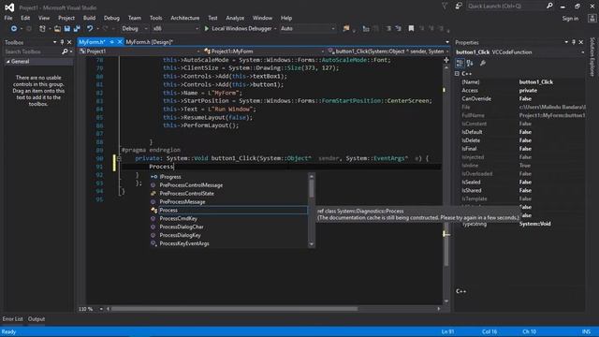This screenshot has width=599, height=337.
Task: Click the notifications flag icon in title bar
Action: click(x=445, y=6)
